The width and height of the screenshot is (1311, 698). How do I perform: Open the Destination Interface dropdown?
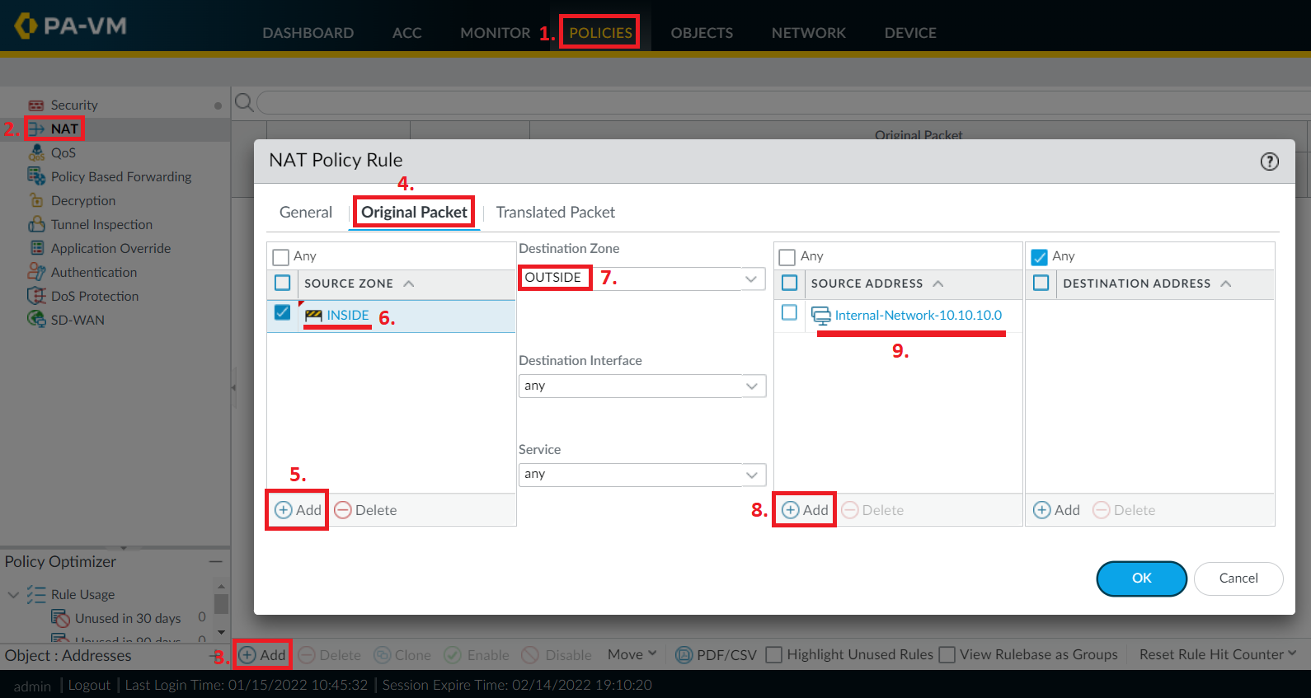[x=751, y=386]
